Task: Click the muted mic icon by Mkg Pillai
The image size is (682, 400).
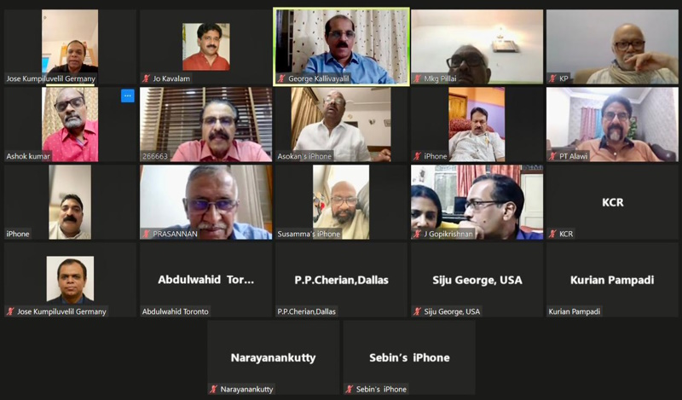Action: click(417, 78)
